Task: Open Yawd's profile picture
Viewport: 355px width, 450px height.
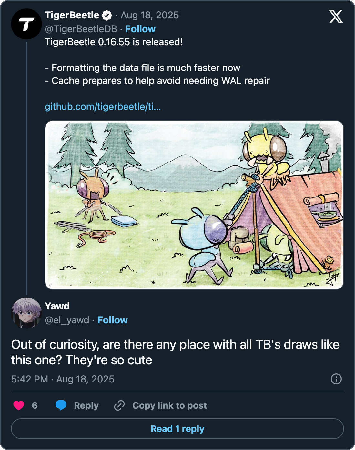Action: pos(26,313)
